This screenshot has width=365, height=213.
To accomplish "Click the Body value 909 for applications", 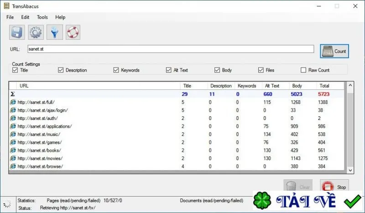I will coord(294,126).
